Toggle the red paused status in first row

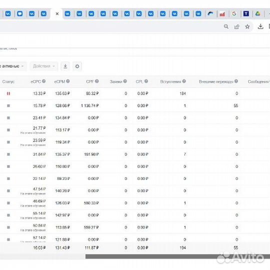coord(8,93)
